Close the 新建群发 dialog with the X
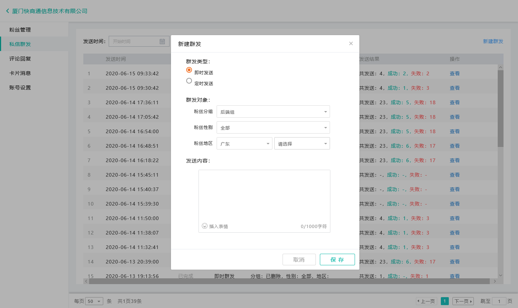This screenshot has height=308, width=518. tap(351, 43)
